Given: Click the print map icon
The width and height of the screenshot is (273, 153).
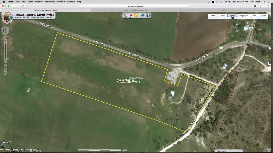Looking at the screenshot, I should (x=142, y=16).
